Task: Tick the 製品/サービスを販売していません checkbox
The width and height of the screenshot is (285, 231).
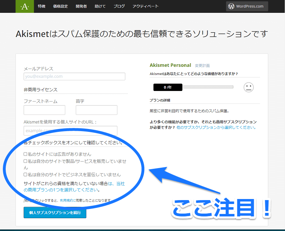Action: [x=25, y=161]
